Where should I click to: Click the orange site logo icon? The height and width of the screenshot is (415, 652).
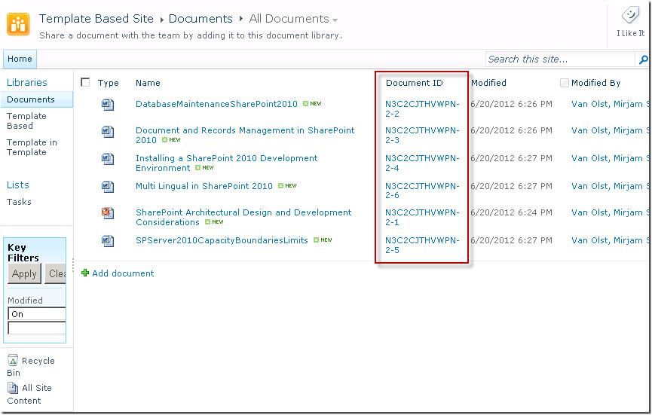(18, 24)
